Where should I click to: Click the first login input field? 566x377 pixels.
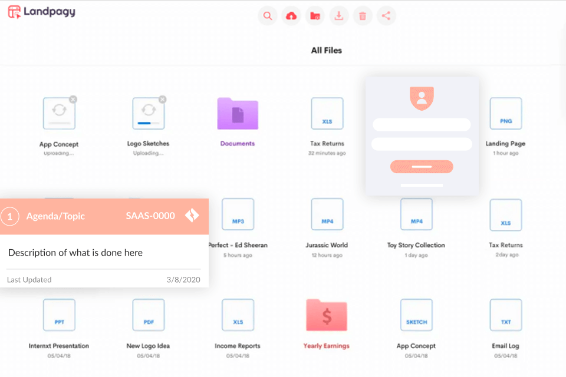422,125
